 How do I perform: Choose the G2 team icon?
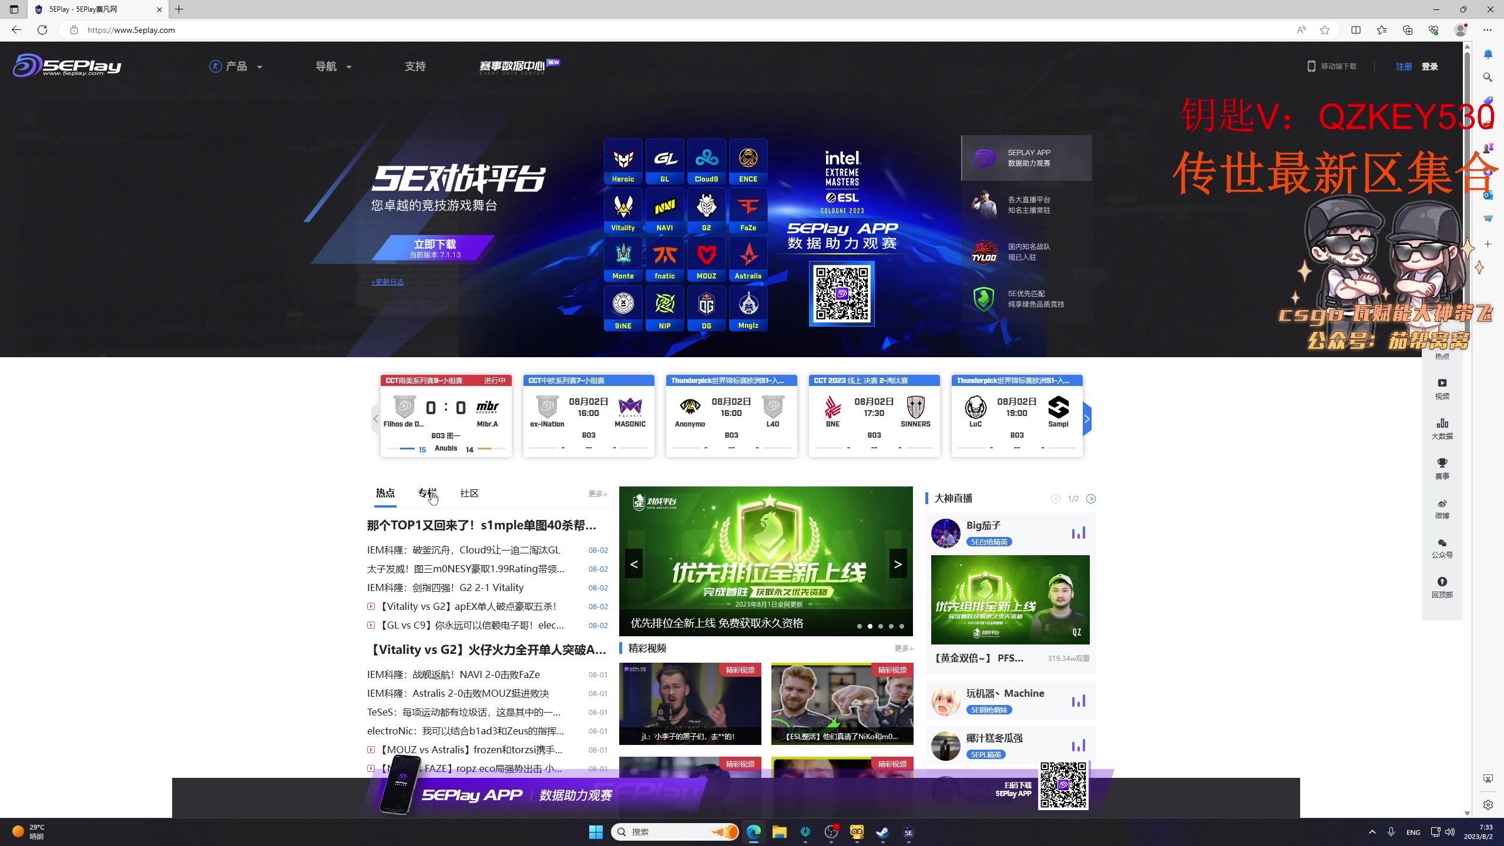pos(707,210)
